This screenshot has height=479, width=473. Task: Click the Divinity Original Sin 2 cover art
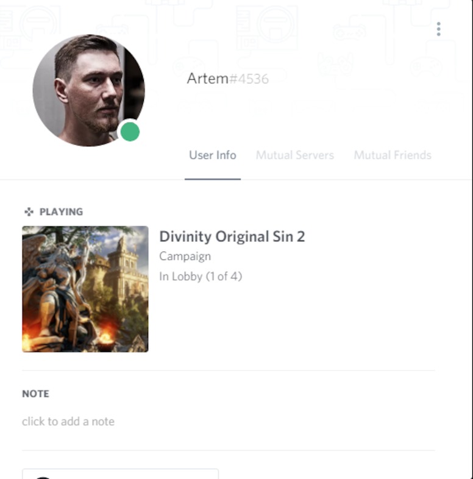click(85, 289)
